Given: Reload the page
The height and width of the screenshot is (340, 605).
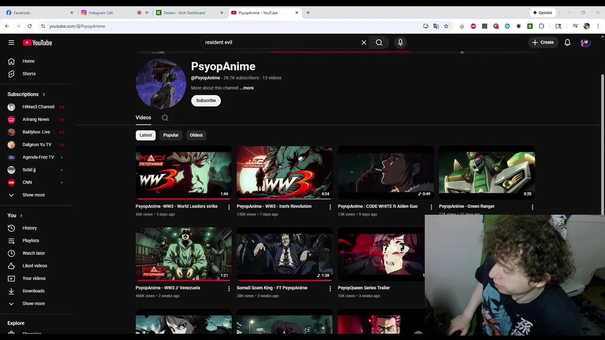Looking at the screenshot, I should point(29,26).
